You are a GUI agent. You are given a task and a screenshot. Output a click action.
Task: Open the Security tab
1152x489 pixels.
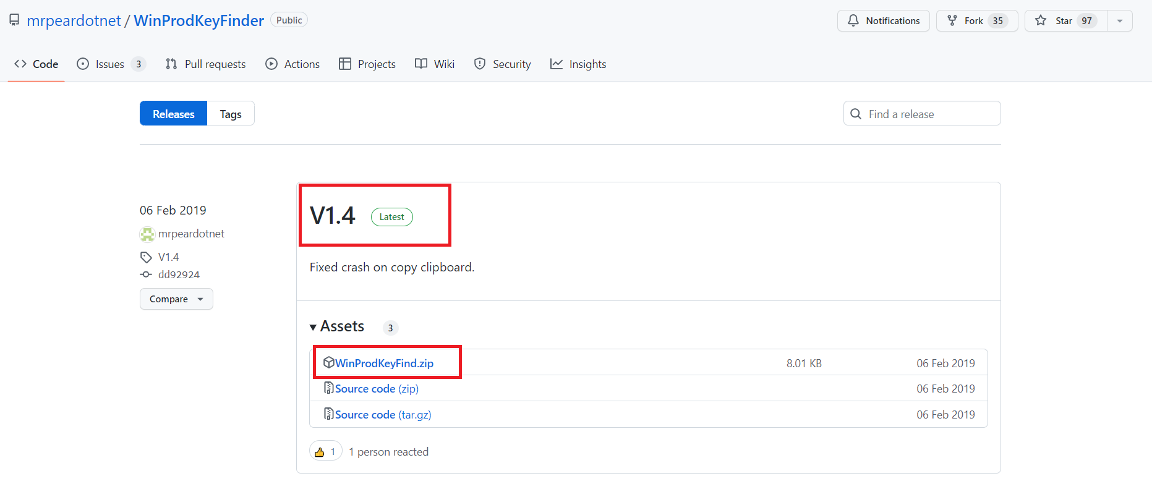[503, 64]
